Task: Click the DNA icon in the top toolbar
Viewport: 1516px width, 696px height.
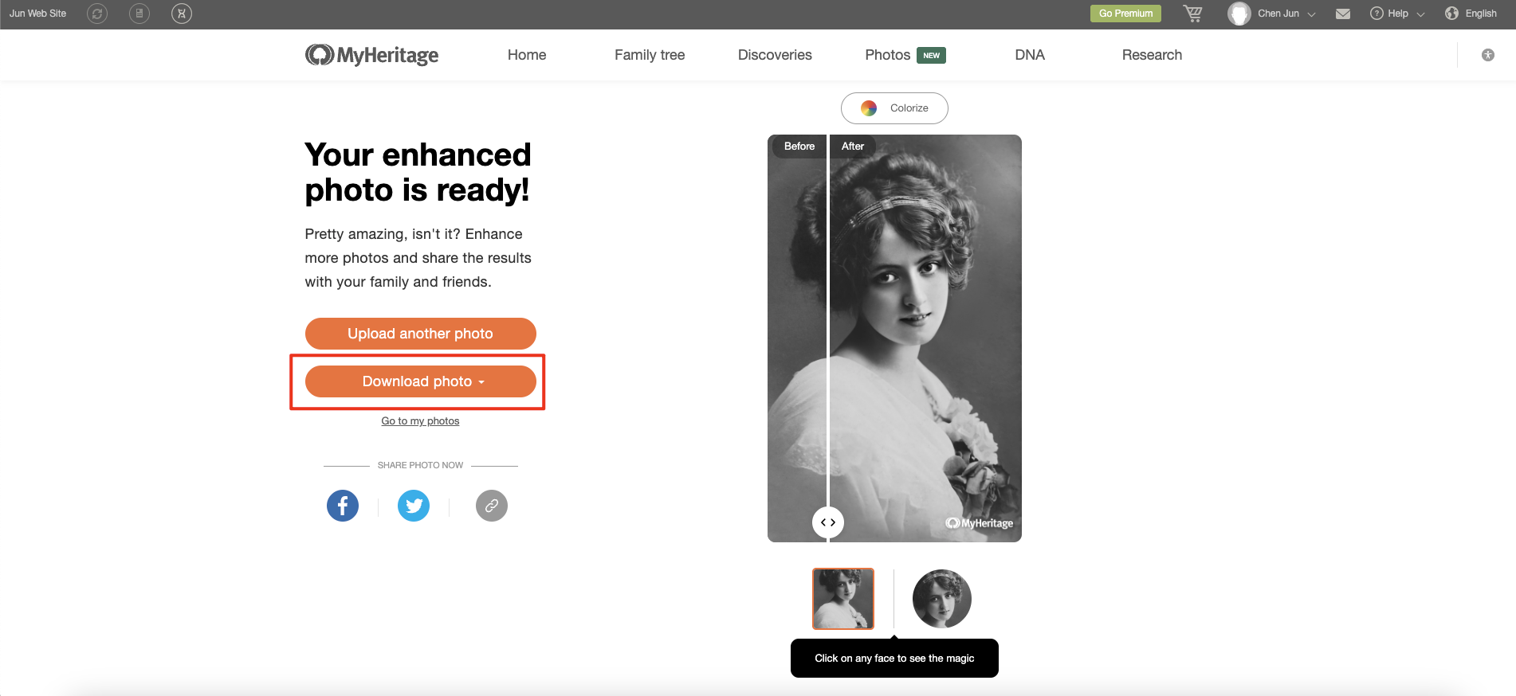Action: pyautogui.click(x=181, y=13)
